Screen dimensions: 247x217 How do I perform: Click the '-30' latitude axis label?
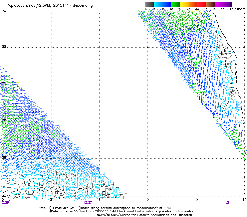(x=3, y=196)
